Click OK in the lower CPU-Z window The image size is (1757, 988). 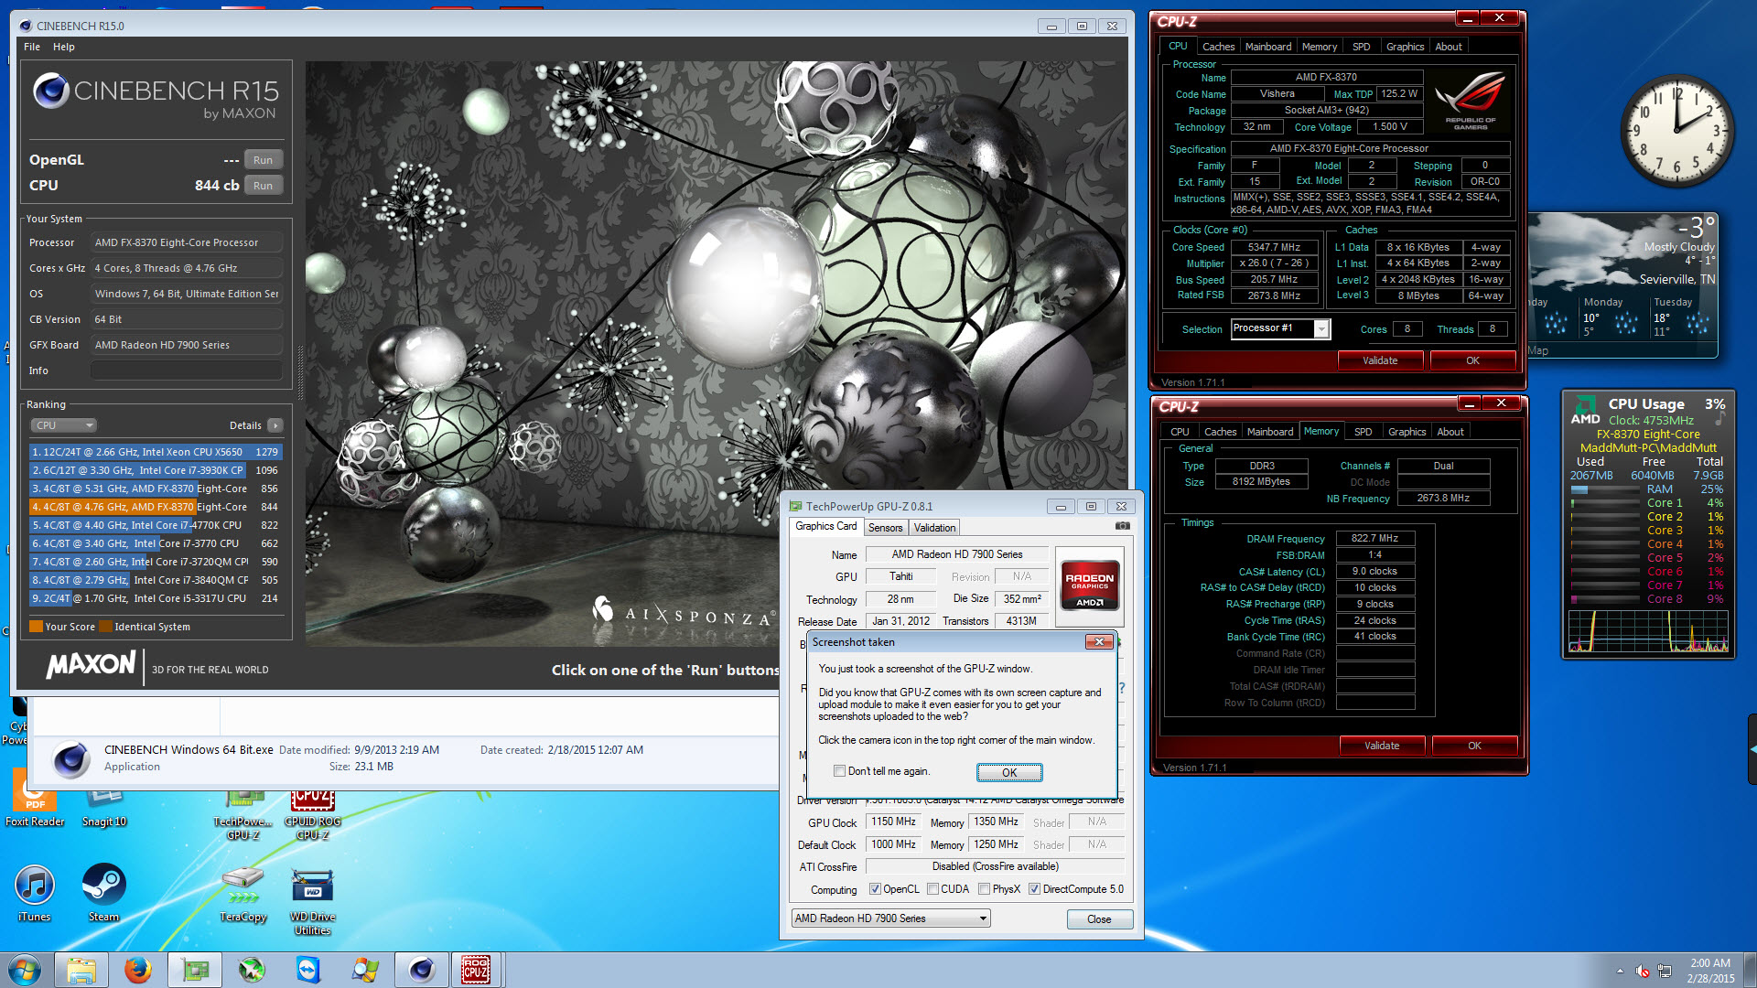1474,746
